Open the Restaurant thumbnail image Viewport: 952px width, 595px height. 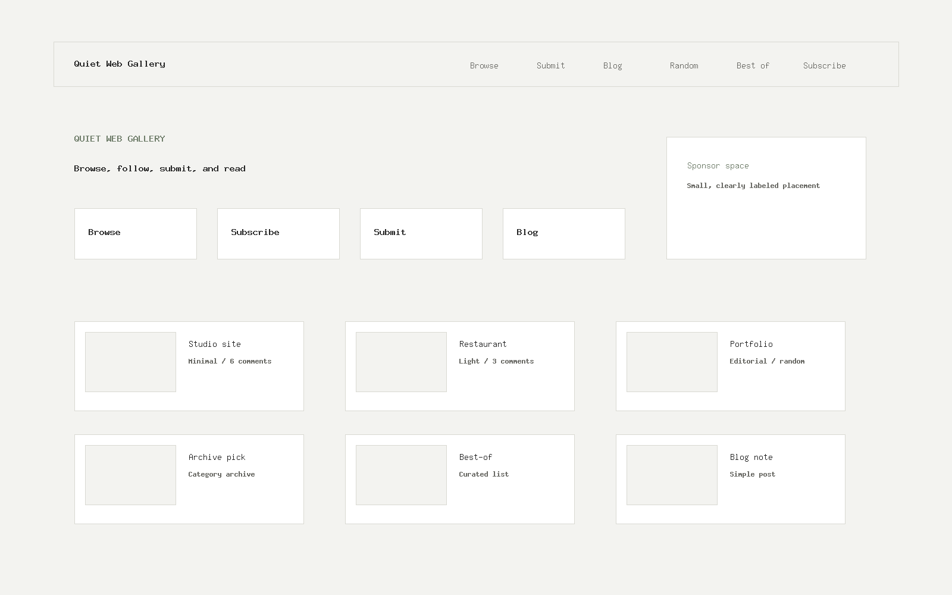401,362
